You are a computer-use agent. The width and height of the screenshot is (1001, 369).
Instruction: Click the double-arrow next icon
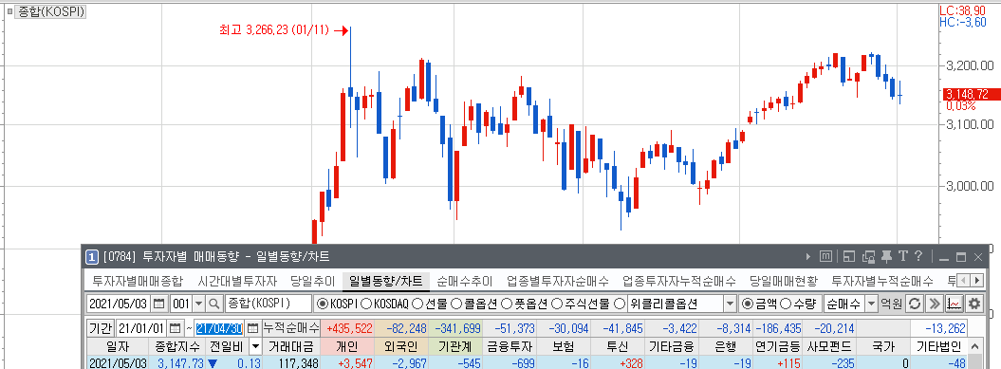935,304
